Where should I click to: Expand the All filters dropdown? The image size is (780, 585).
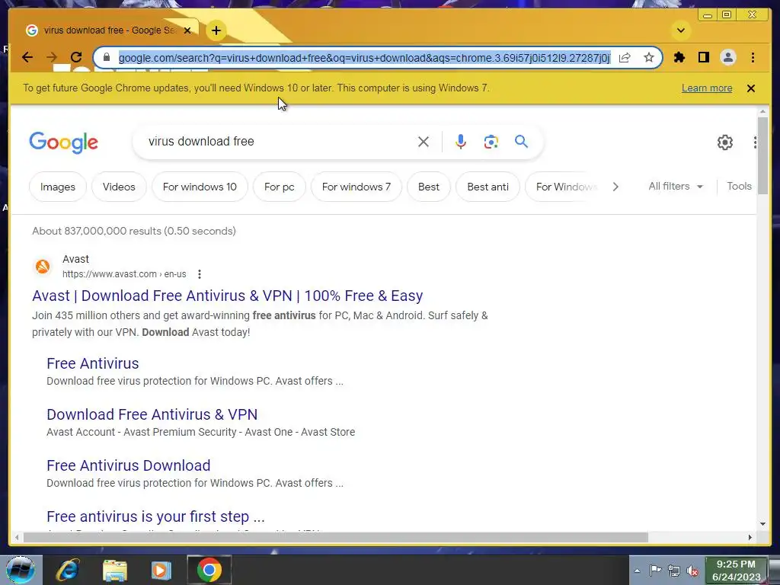point(676,187)
